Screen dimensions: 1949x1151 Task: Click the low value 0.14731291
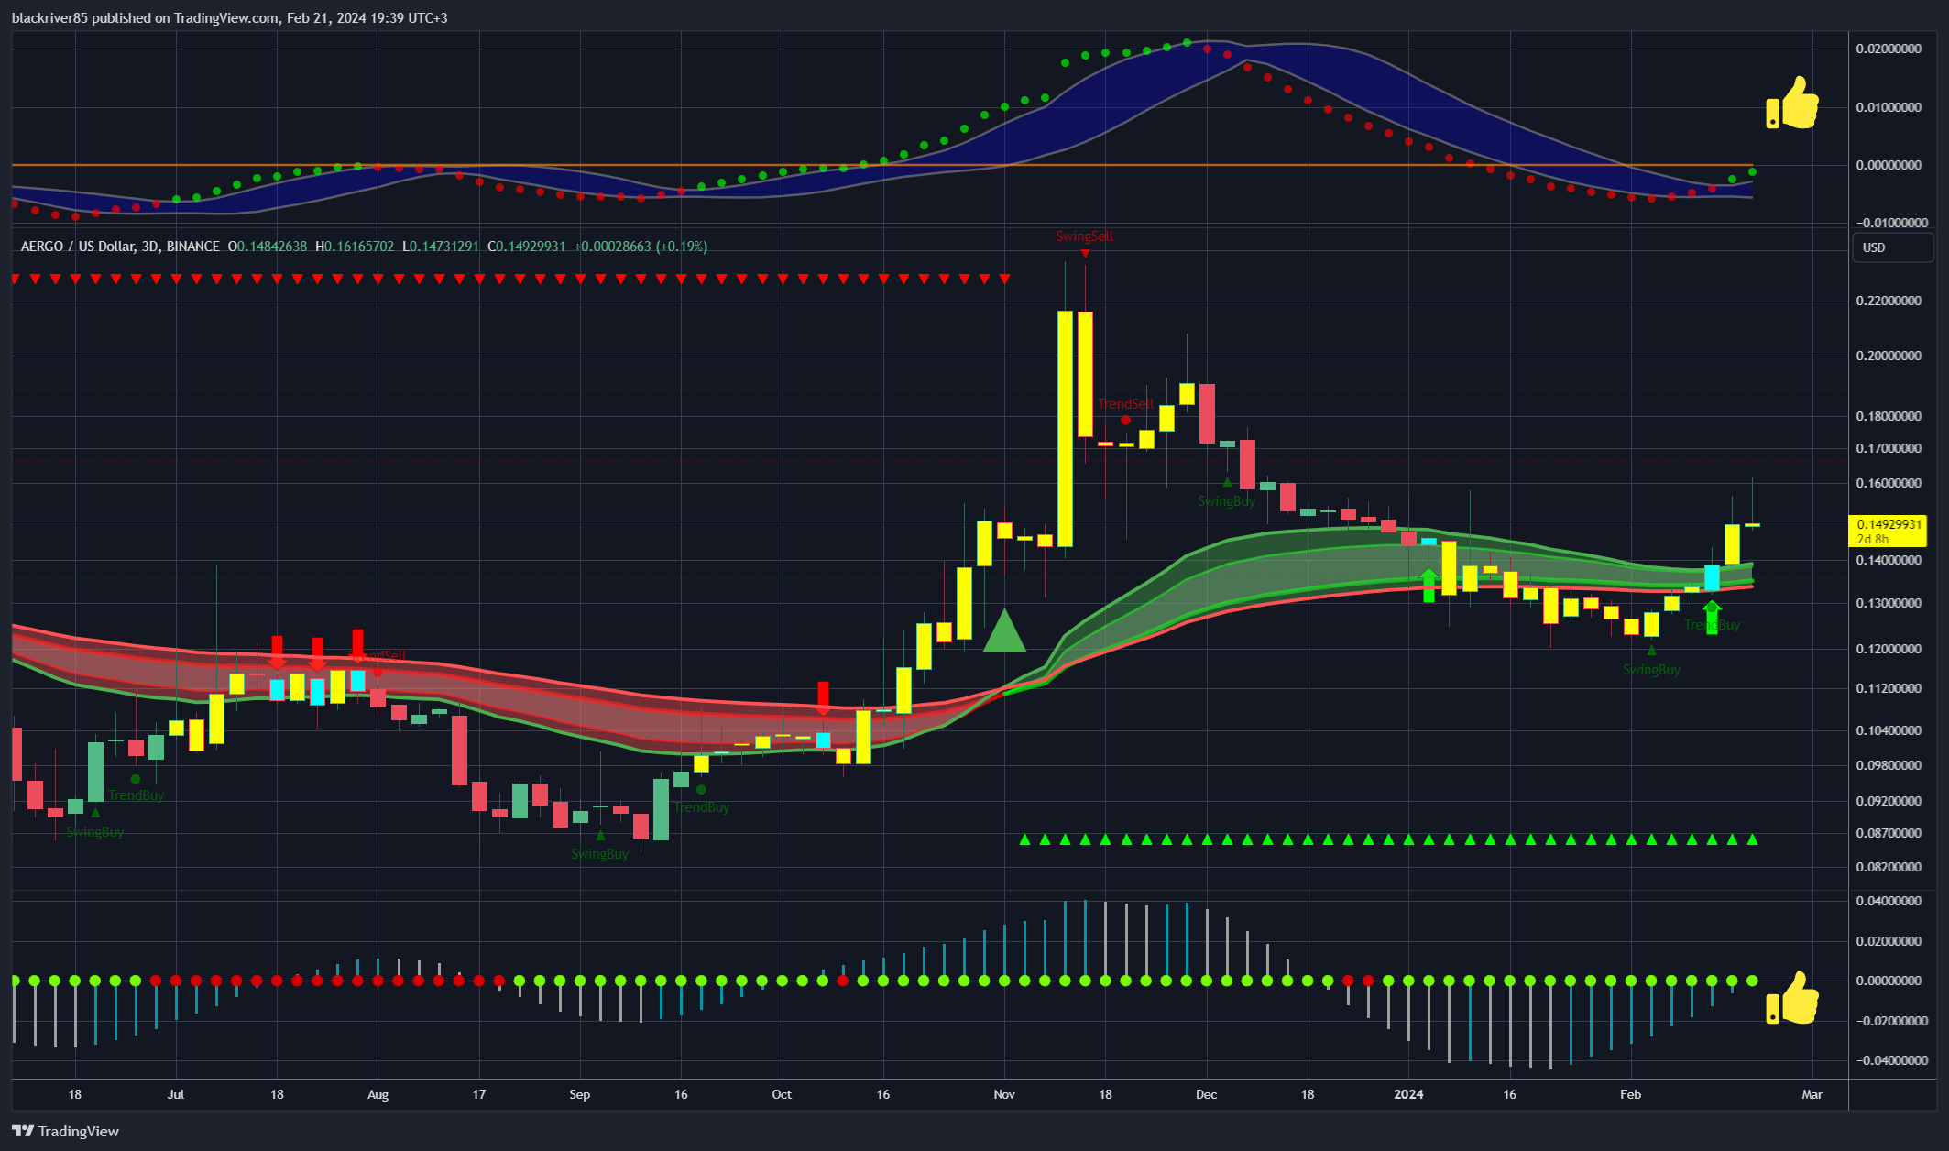coord(443,247)
